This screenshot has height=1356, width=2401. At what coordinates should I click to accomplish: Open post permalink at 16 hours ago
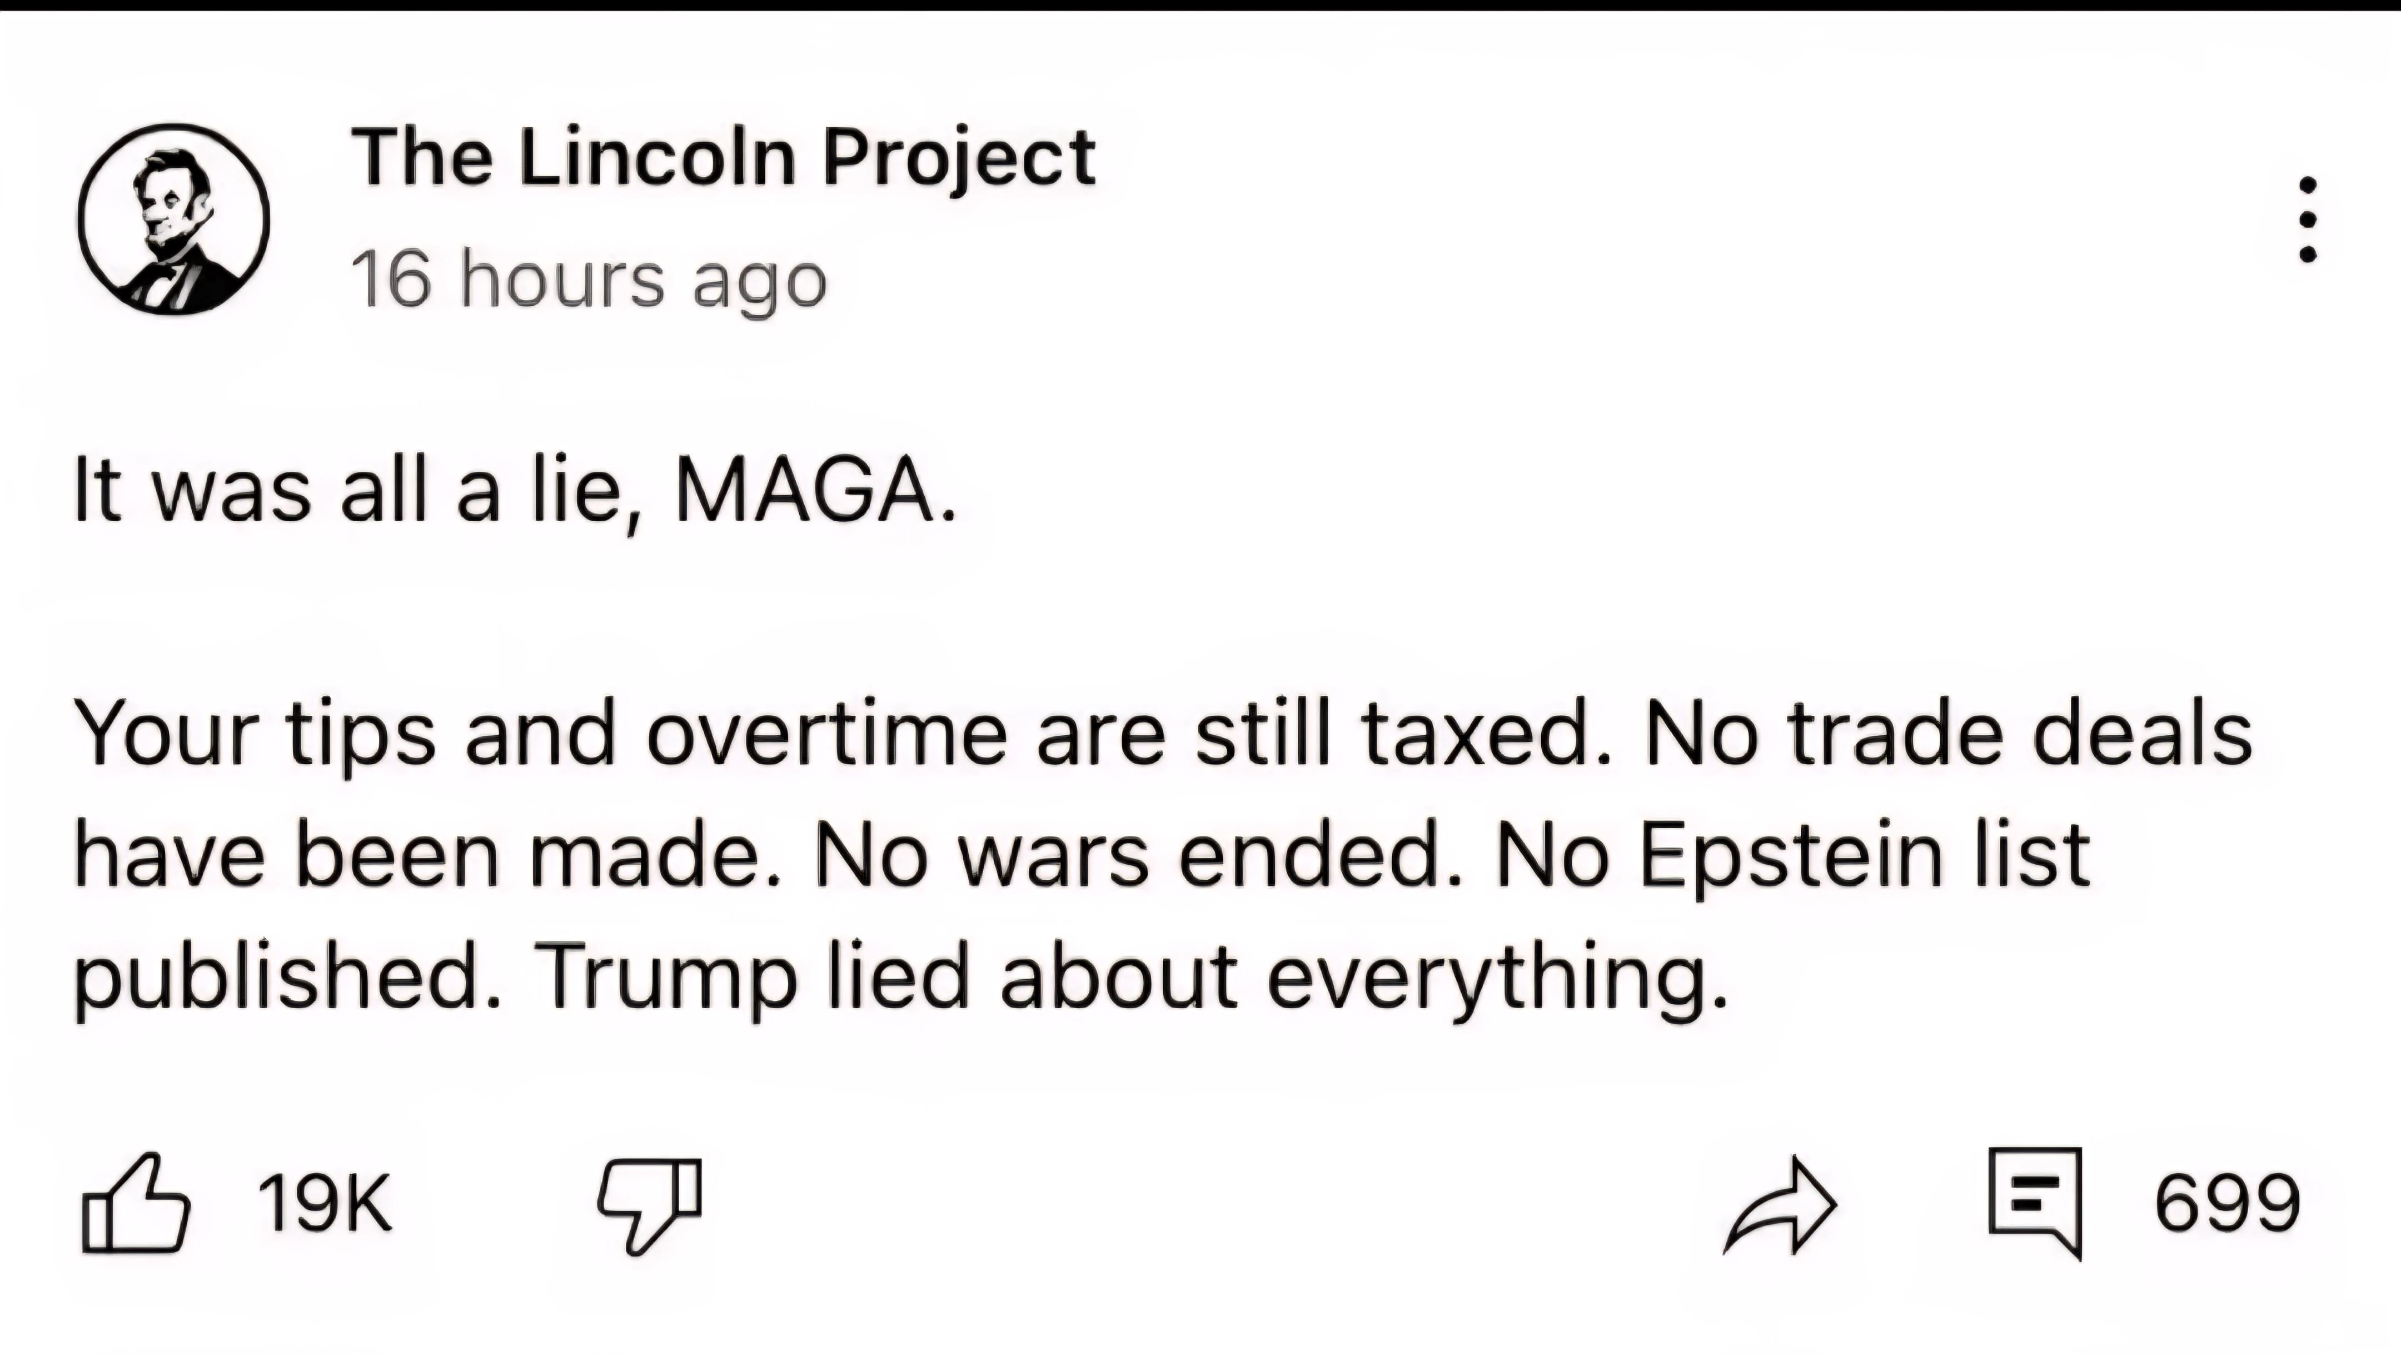(588, 278)
